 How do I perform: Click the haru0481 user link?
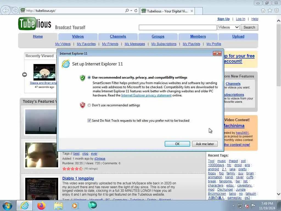coord(242,133)
